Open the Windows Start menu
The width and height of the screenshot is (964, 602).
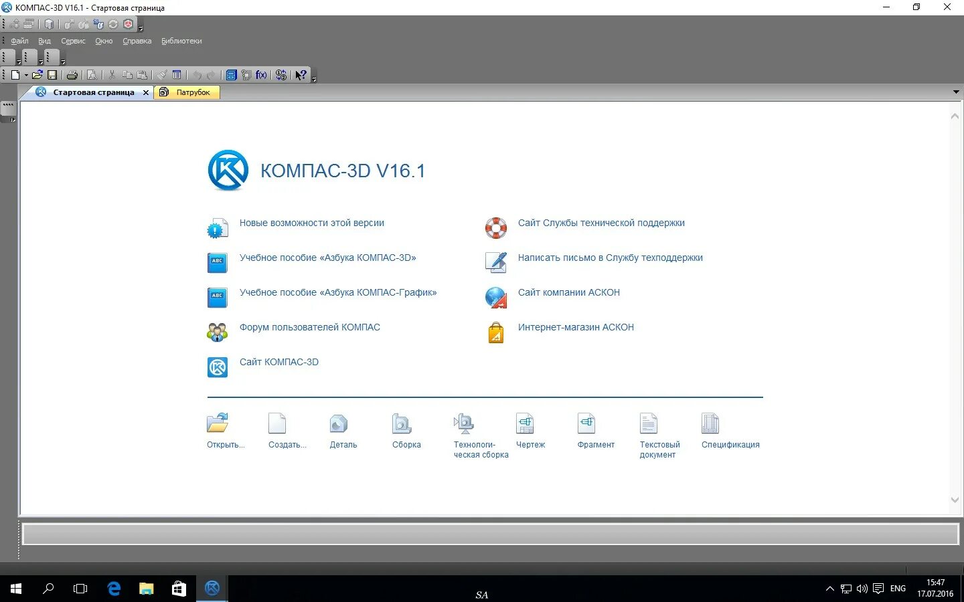pos(16,589)
